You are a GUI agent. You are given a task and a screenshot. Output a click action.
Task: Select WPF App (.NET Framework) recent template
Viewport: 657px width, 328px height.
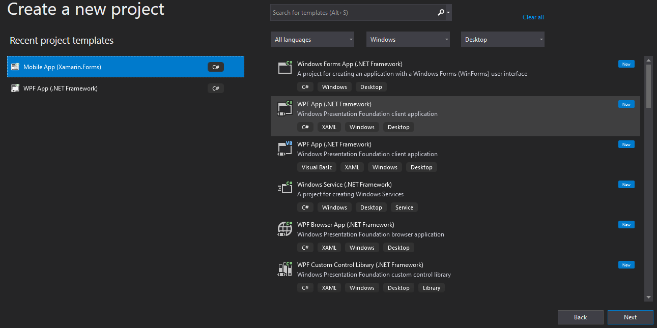coord(126,88)
